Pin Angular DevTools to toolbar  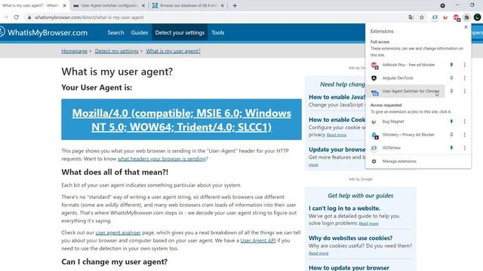point(451,78)
